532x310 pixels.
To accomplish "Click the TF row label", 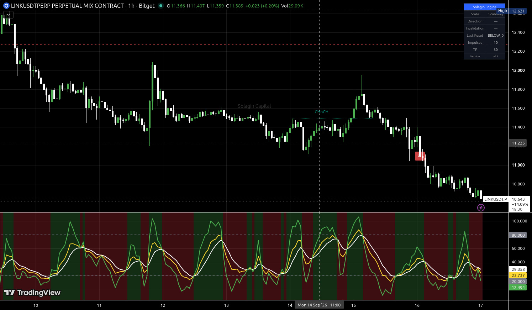I will [475, 50].
